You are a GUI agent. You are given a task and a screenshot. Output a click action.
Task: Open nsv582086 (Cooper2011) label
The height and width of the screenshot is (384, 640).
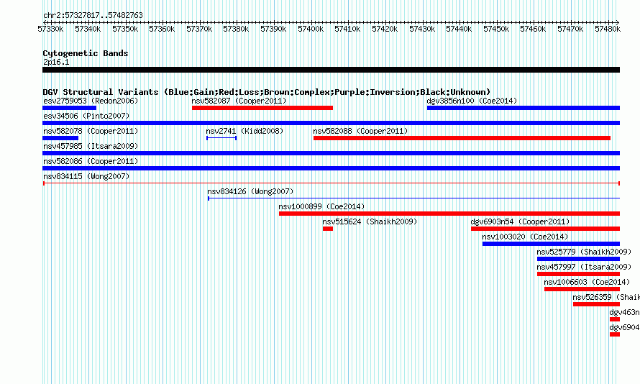[91, 161]
